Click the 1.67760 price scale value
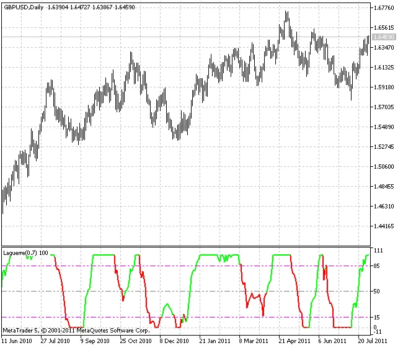Image resolution: width=403 pixels, height=348 pixels. point(383,7)
